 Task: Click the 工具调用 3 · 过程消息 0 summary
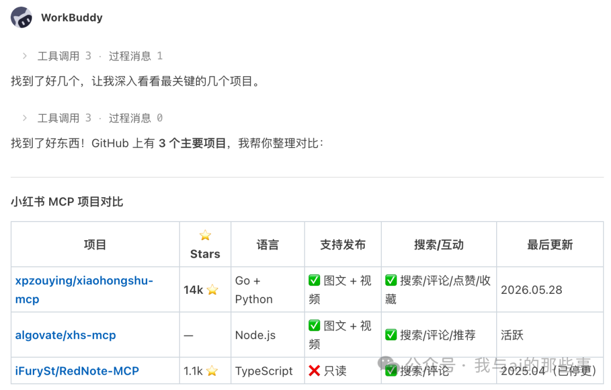tap(100, 118)
